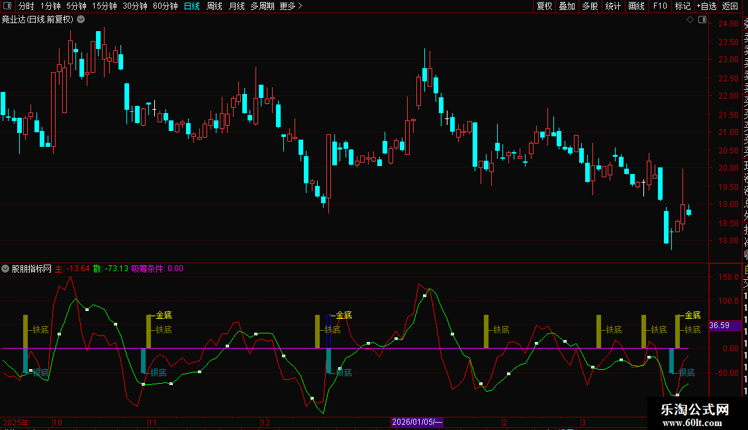Click the 股朋指标网 indicator name
Image resolution: width=748 pixels, height=430 pixels.
tap(32, 269)
